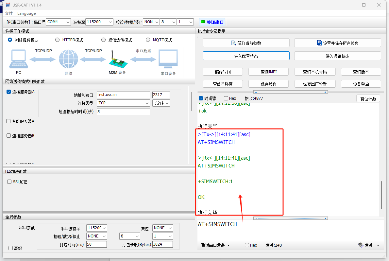Click 关闭串口 green port indicator button
Screen dimensions: 389x261
(x=212, y=22)
